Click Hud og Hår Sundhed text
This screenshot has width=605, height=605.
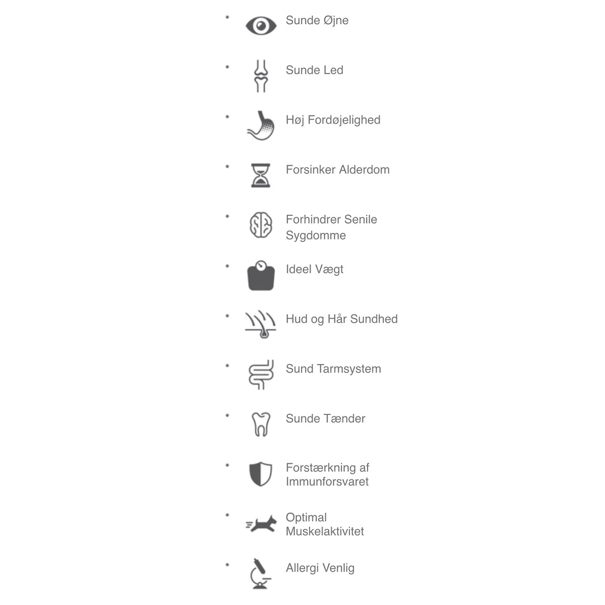point(342,319)
